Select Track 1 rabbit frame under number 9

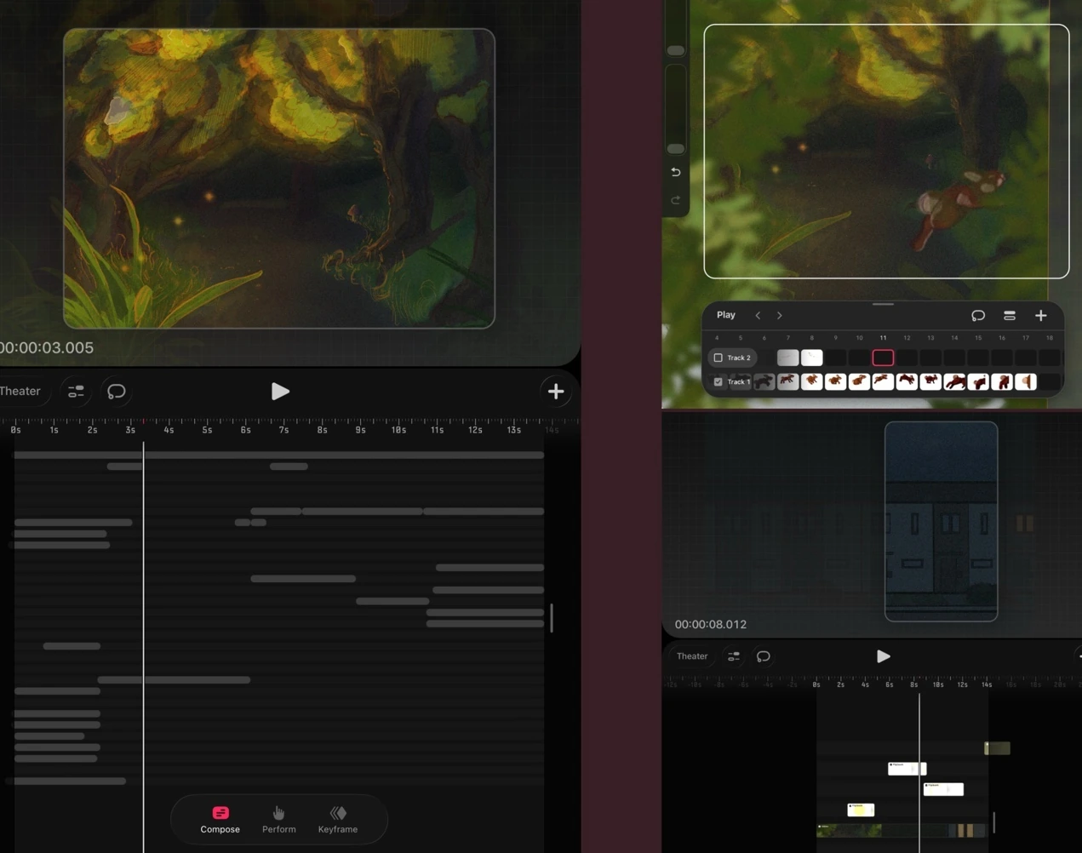pos(835,381)
